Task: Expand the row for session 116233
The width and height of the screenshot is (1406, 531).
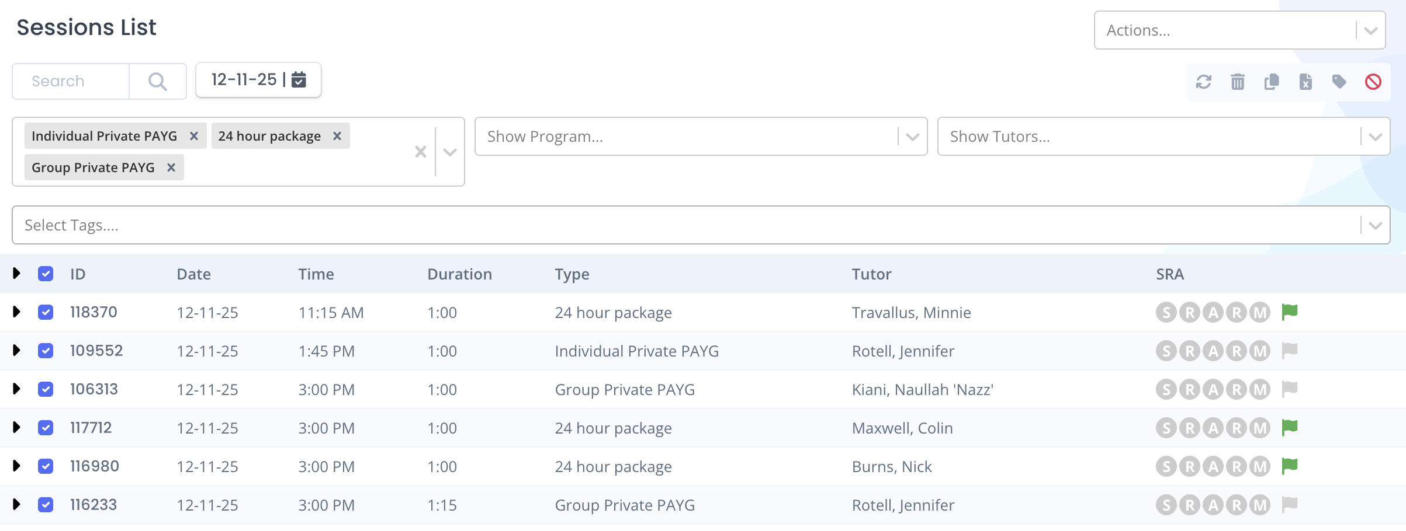Action: (16, 504)
